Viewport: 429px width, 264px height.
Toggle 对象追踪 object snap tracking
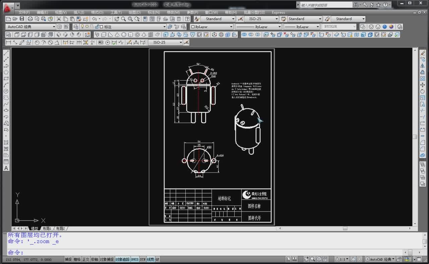tap(122, 259)
